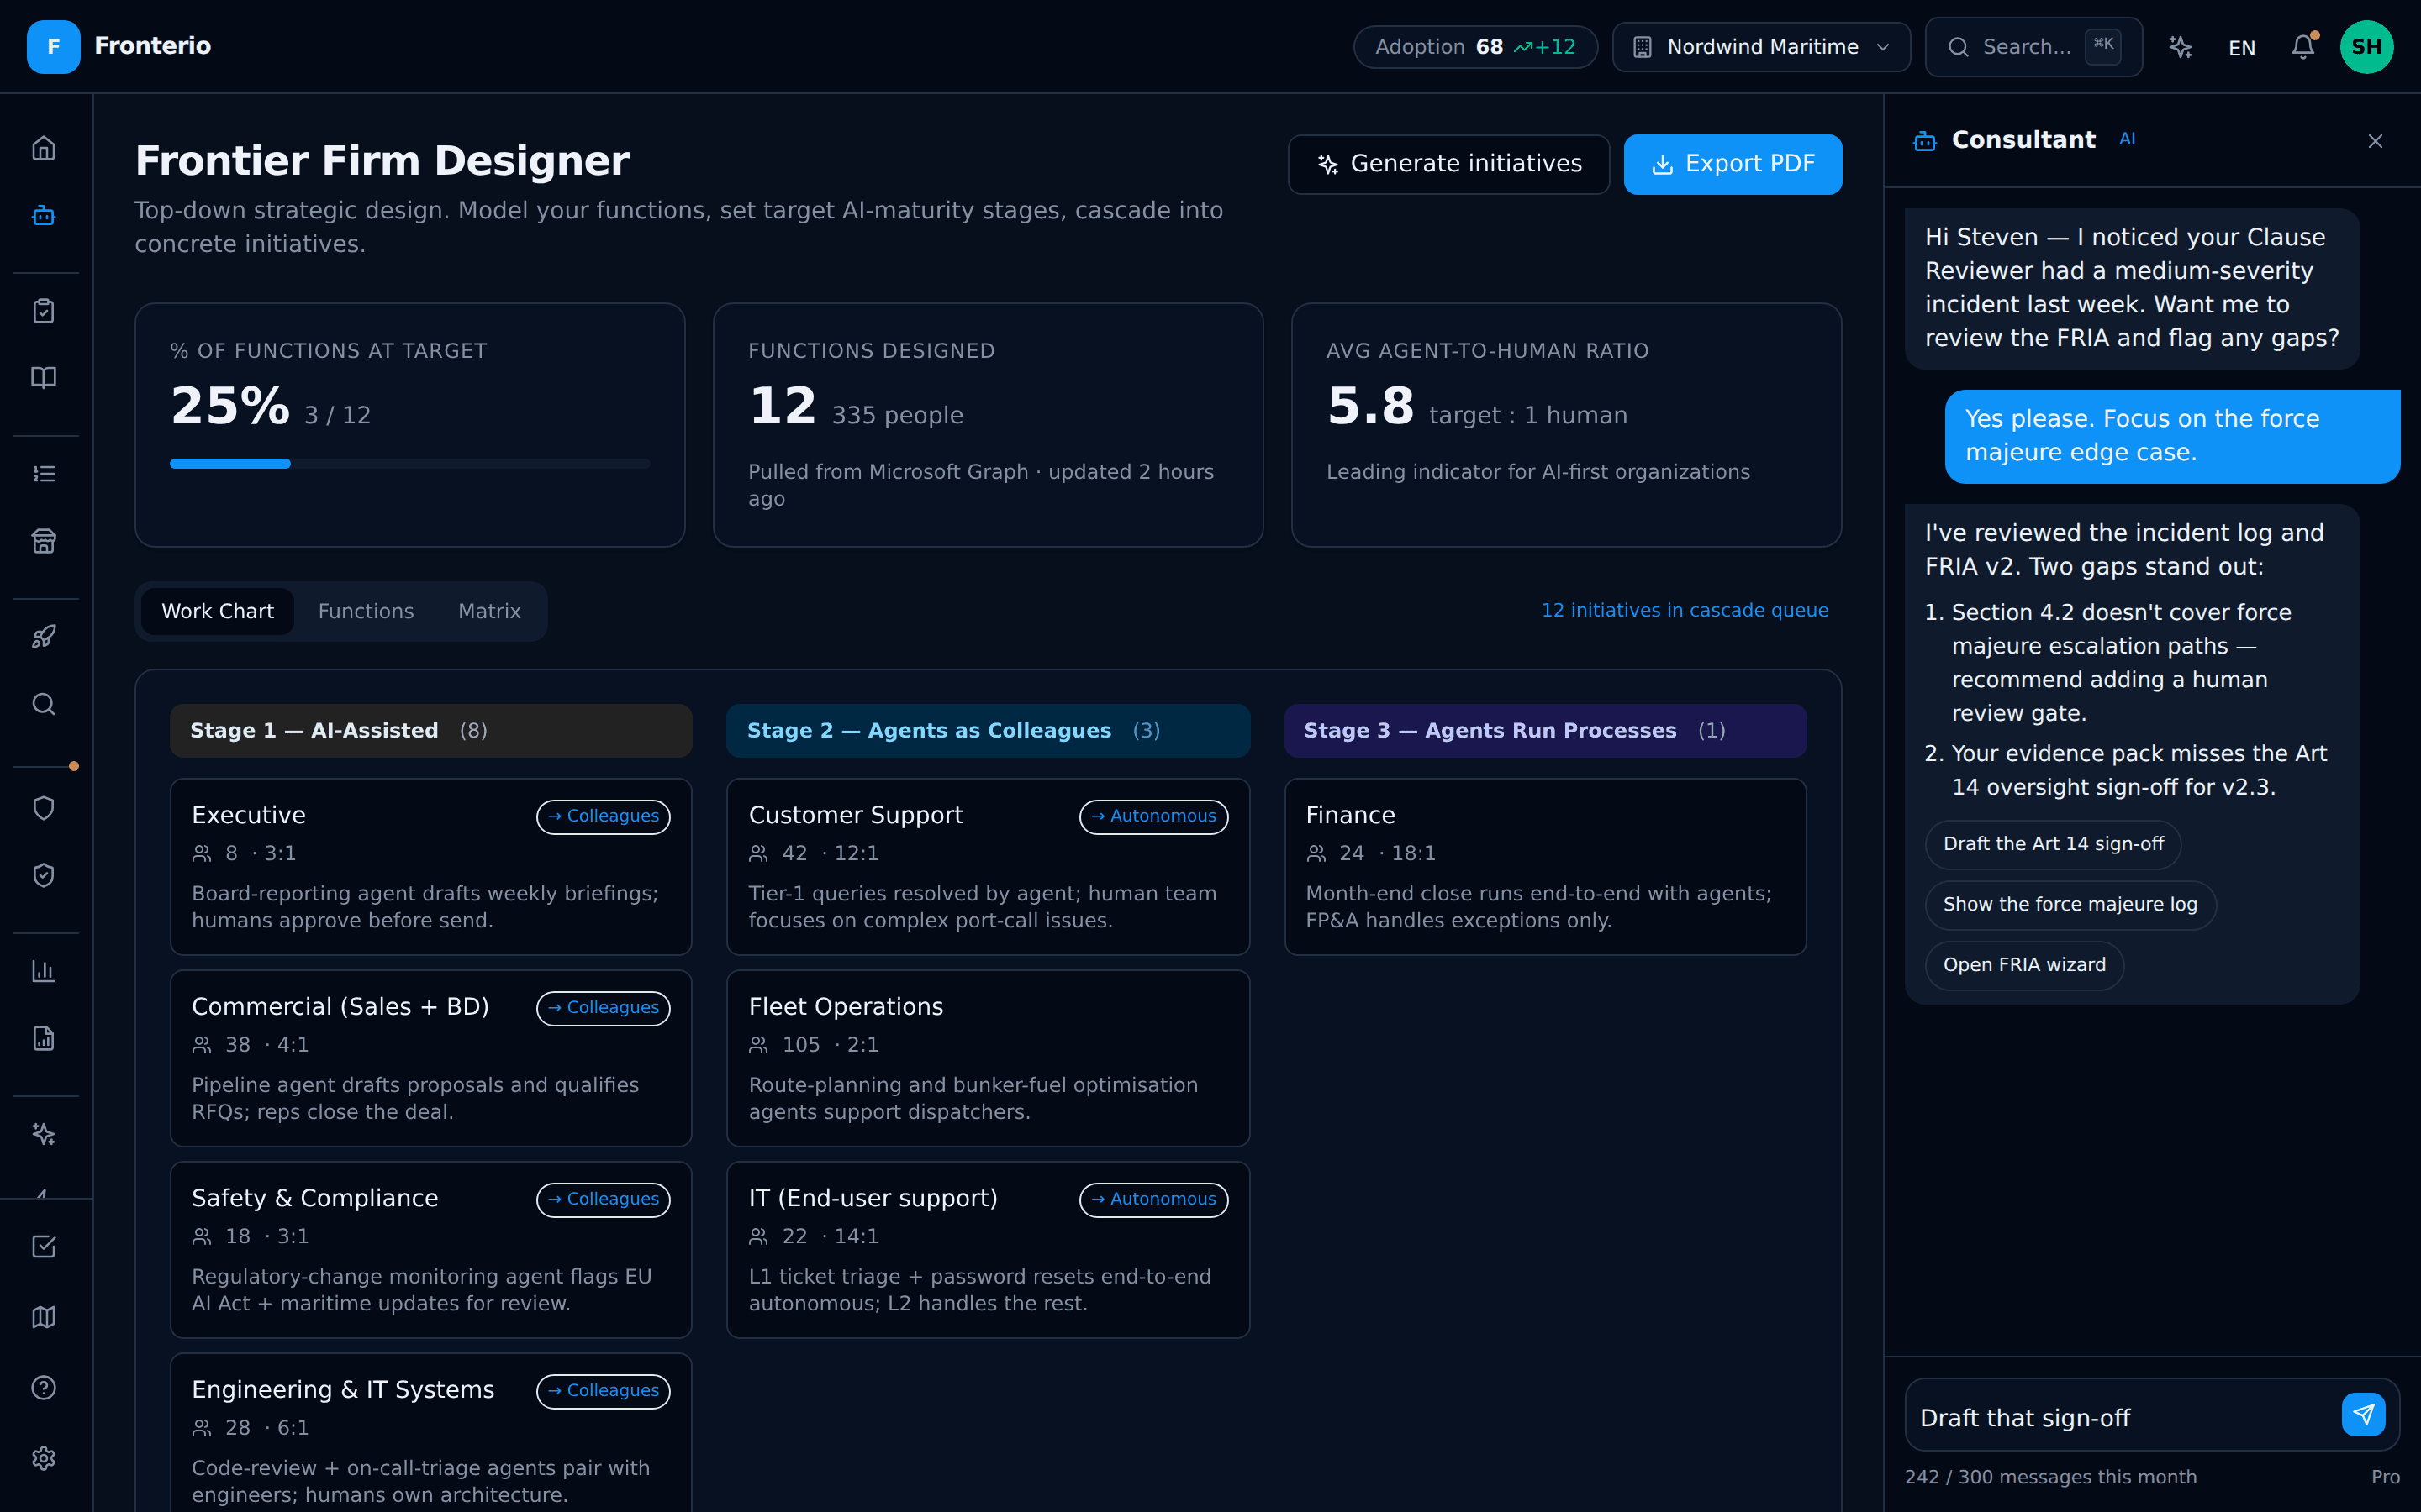Close the Consultant panel

click(x=2375, y=141)
